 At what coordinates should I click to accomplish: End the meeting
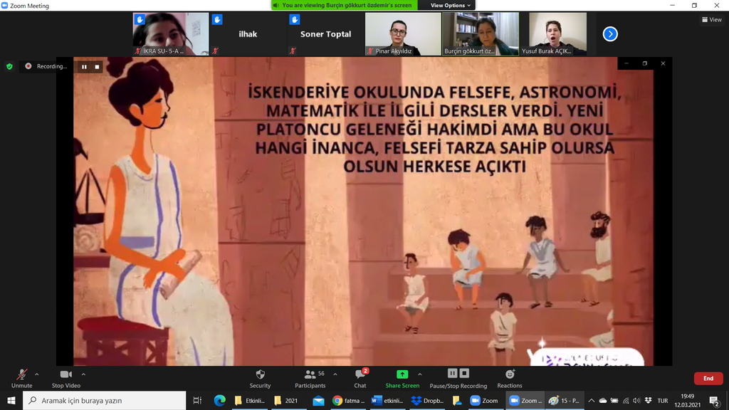tap(708, 379)
